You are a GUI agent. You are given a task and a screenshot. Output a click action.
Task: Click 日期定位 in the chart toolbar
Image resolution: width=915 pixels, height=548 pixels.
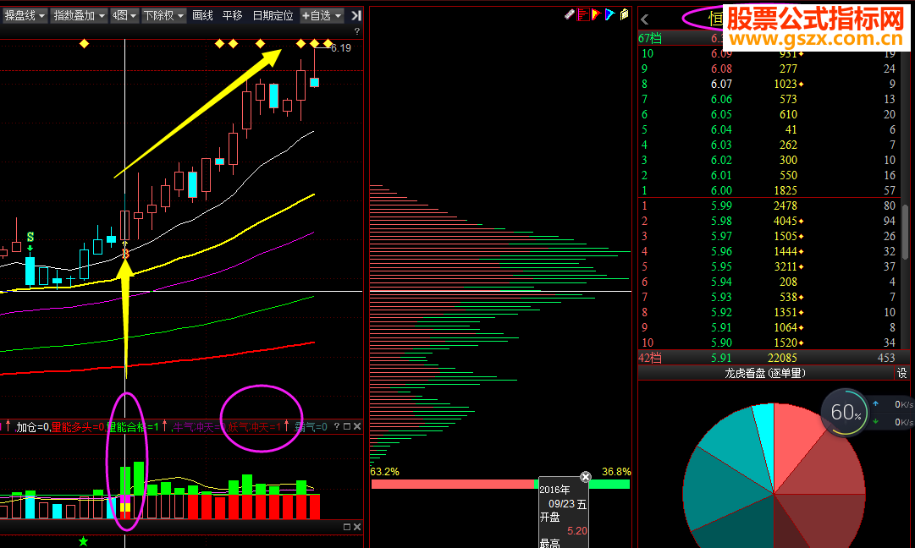click(273, 16)
